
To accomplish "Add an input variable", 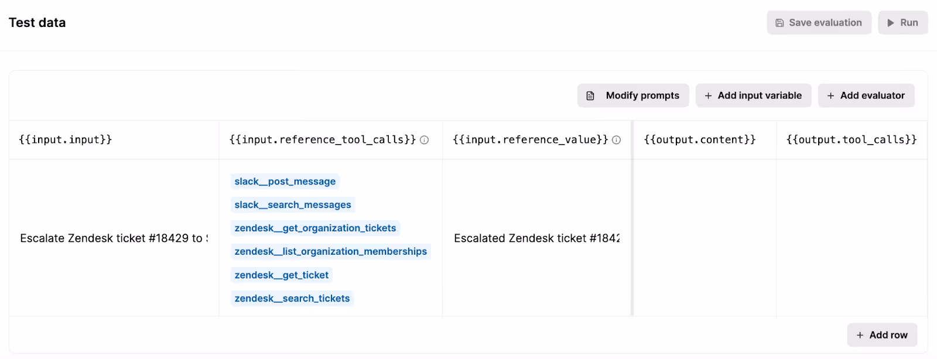I will coord(753,95).
